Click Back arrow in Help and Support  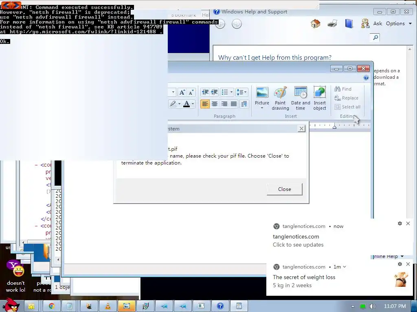[220, 24]
